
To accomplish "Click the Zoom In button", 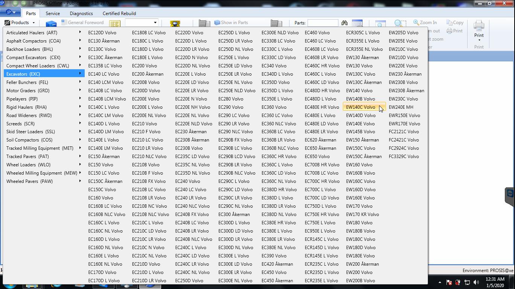I will tap(425, 23).
